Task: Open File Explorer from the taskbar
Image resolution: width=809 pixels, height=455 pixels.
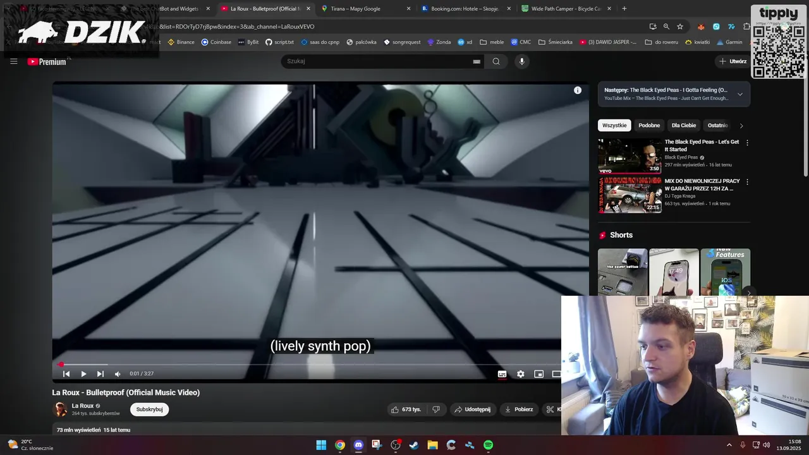Action: pyautogui.click(x=432, y=445)
